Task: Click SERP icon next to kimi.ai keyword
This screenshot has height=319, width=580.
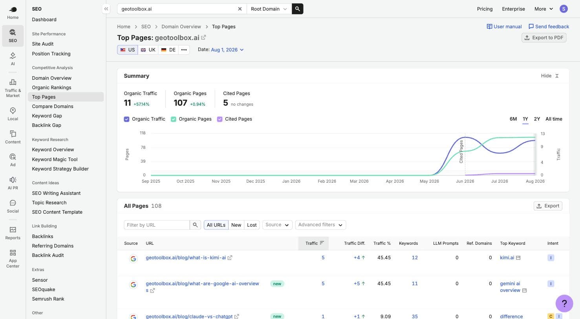Action: tap(518, 258)
